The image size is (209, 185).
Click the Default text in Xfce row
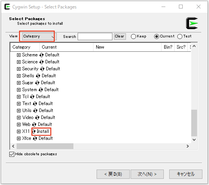46,138
